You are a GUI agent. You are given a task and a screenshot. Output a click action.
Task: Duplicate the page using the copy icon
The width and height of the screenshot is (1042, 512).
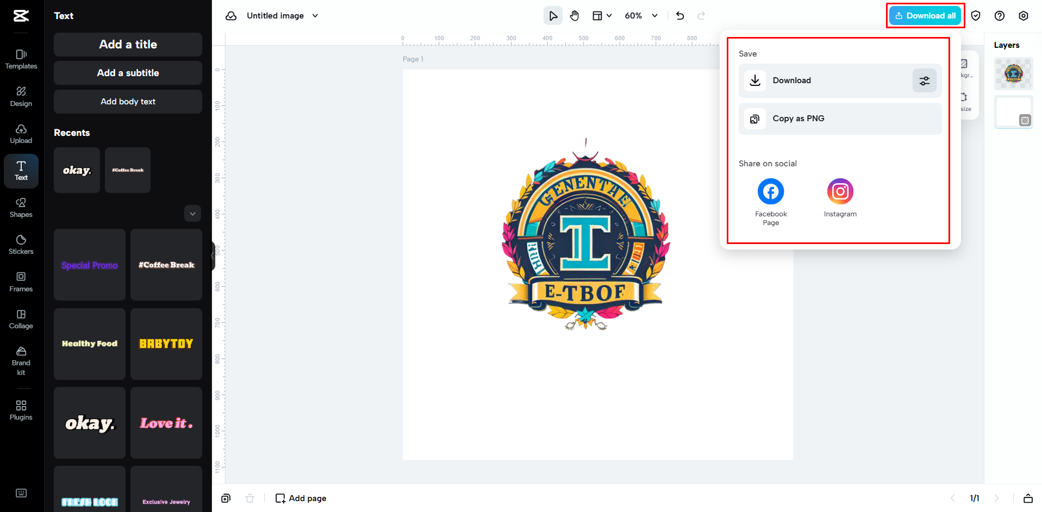(225, 498)
